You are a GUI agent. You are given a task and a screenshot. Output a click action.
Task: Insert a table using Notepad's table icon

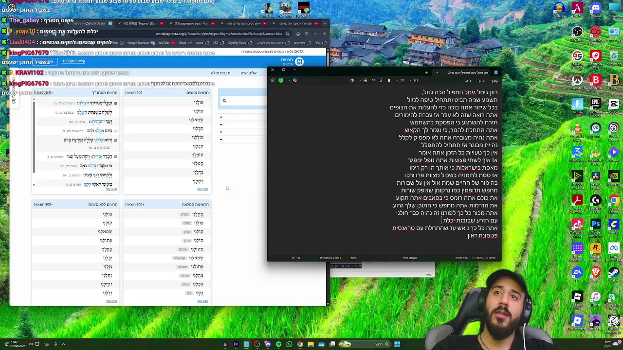click(x=365, y=80)
